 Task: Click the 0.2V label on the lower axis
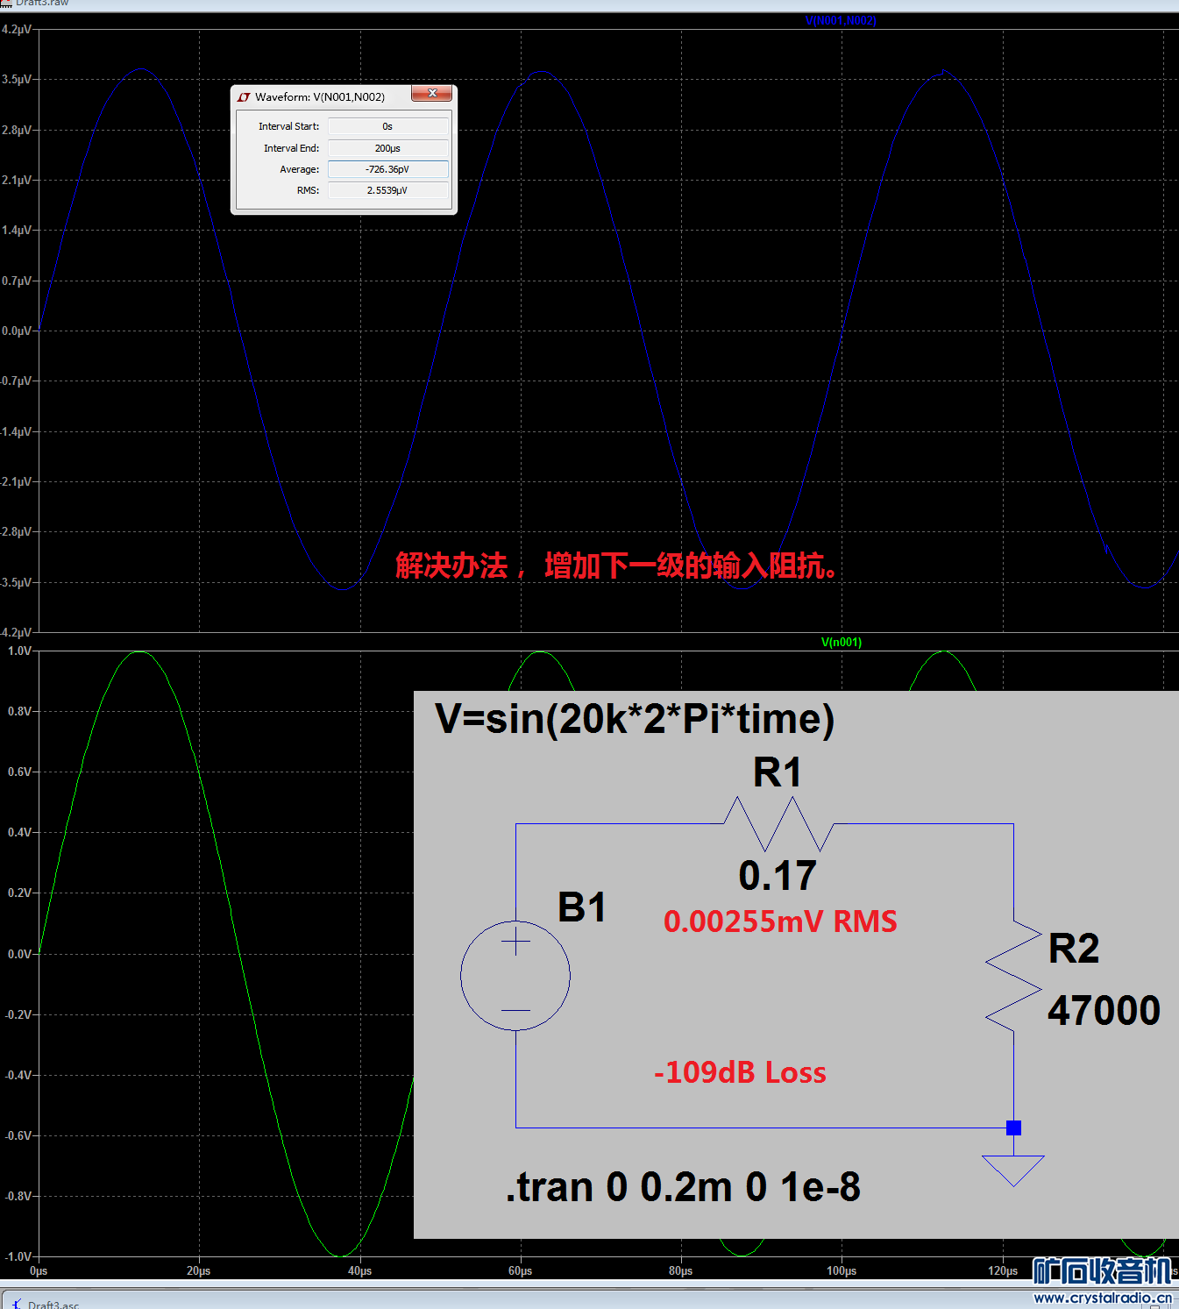click(20, 893)
